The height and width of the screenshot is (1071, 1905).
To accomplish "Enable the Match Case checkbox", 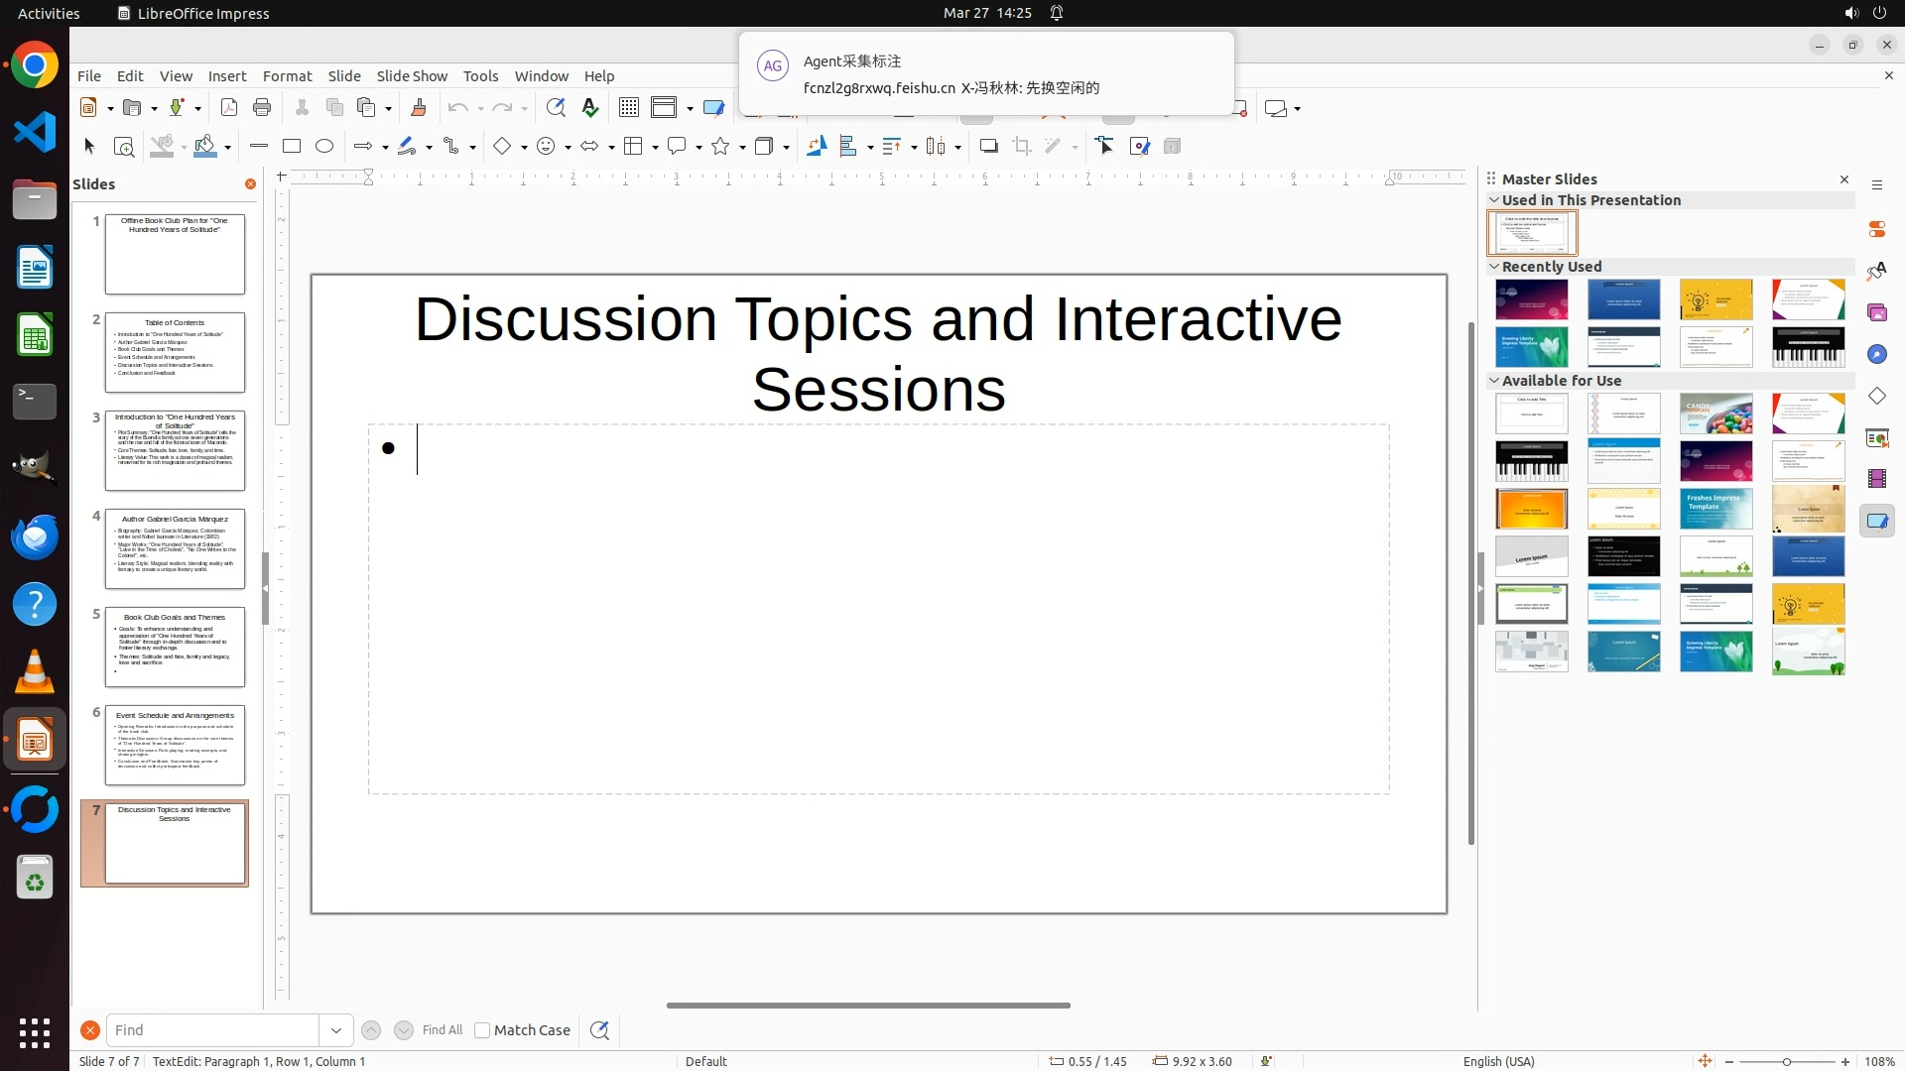I will [x=482, y=1030].
